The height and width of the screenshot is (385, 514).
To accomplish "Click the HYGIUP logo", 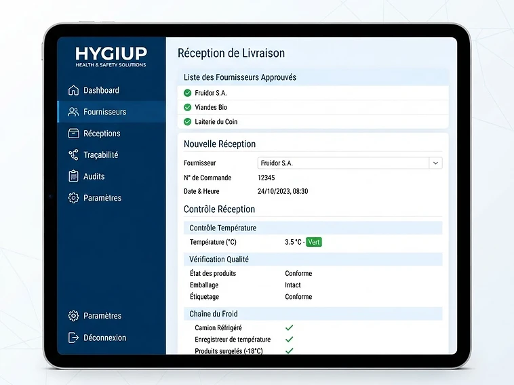I will pyautogui.click(x=111, y=57).
